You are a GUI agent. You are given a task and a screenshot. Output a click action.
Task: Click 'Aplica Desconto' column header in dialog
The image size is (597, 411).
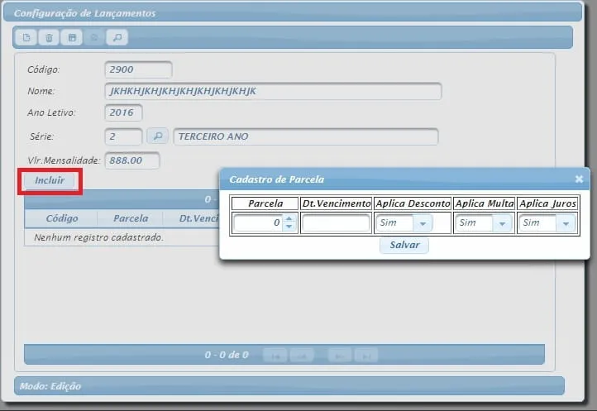[x=413, y=203]
